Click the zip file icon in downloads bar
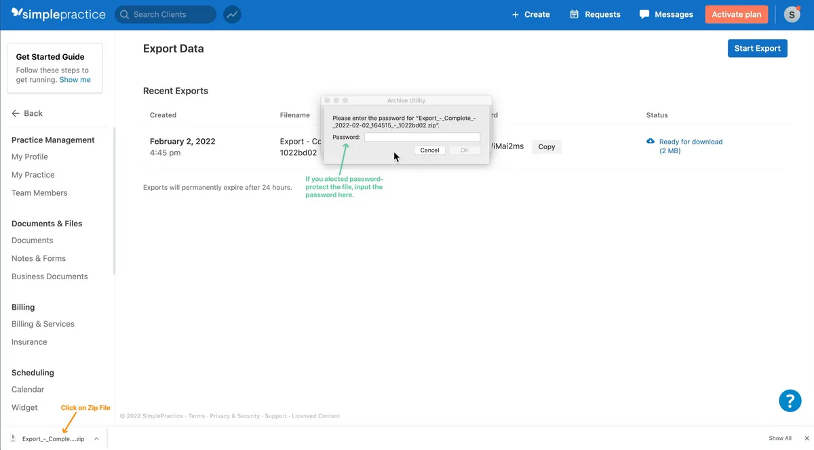The image size is (814, 450). point(14,438)
